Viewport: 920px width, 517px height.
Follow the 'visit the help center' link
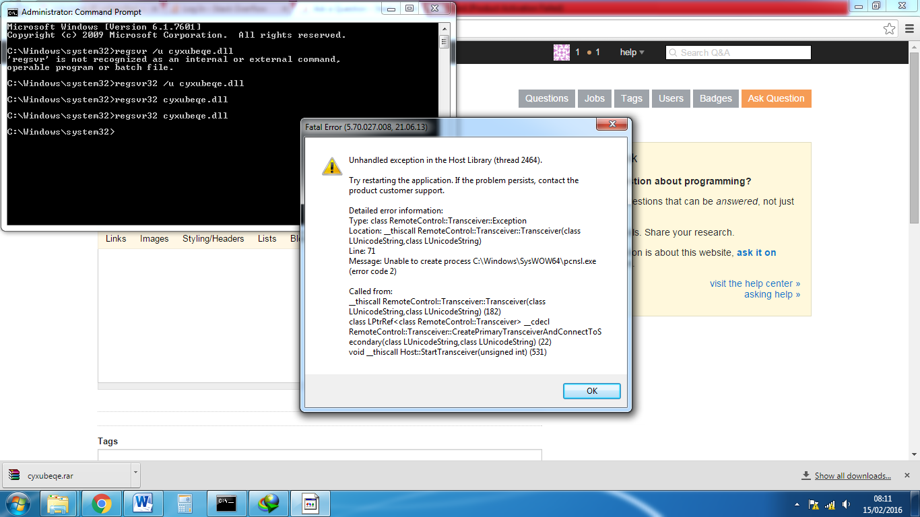click(754, 283)
